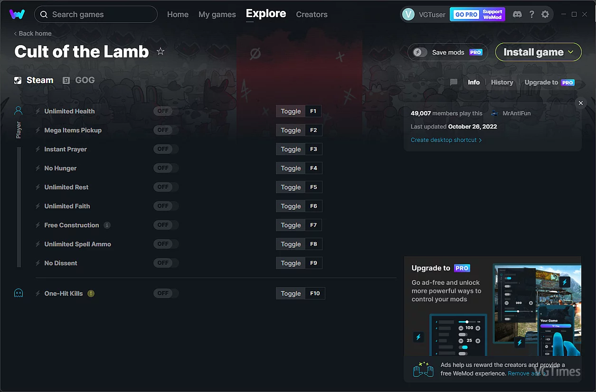The height and width of the screenshot is (392, 596).
Task: Turn on Free Construction switch
Action: pos(166,225)
